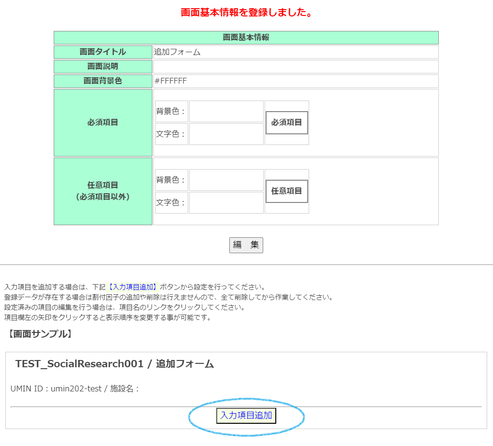Click the 編集 button
This screenshot has height=446, width=493.
pyautogui.click(x=246, y=245)
